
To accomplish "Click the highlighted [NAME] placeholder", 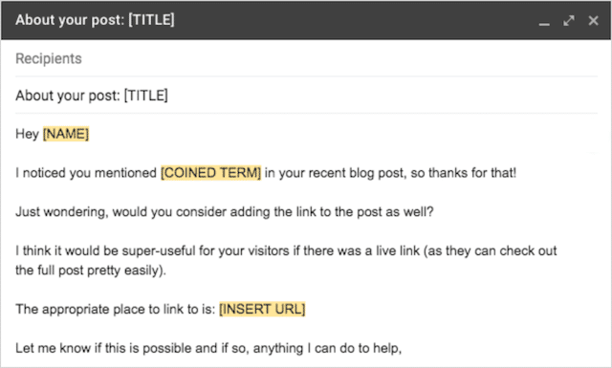I will coord(66,134).
